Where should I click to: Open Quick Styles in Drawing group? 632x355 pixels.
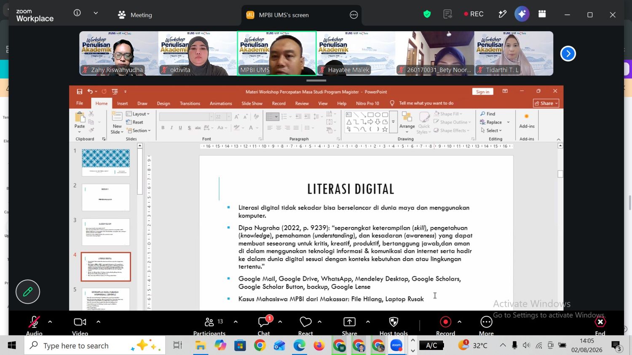tap(423, 123)
